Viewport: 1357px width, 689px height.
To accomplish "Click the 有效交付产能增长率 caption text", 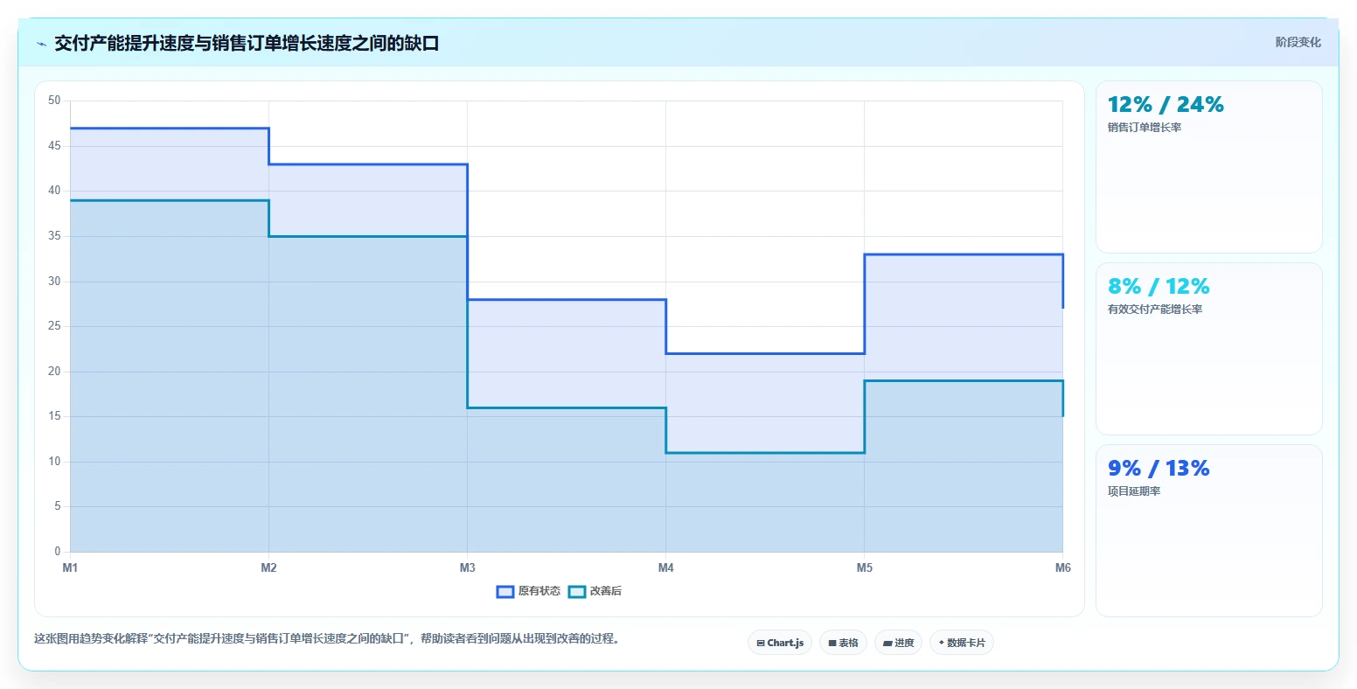I will (x=1154, y=310).
